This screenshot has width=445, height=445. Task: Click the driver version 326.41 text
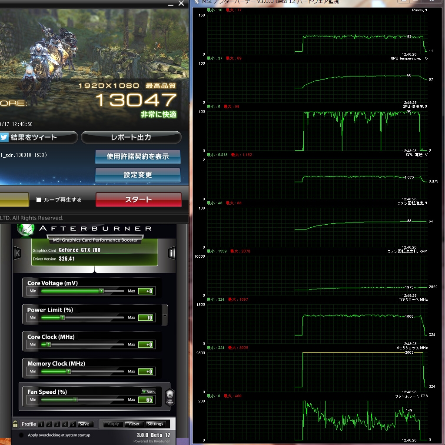coord(66,259)
